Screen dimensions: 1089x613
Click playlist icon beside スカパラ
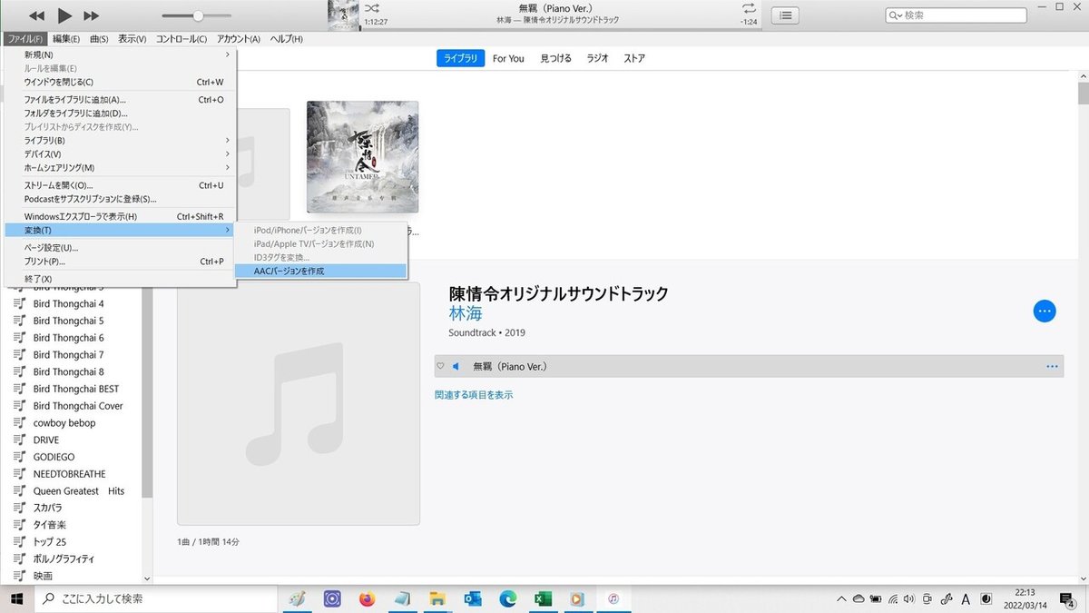tap(19, 508)
